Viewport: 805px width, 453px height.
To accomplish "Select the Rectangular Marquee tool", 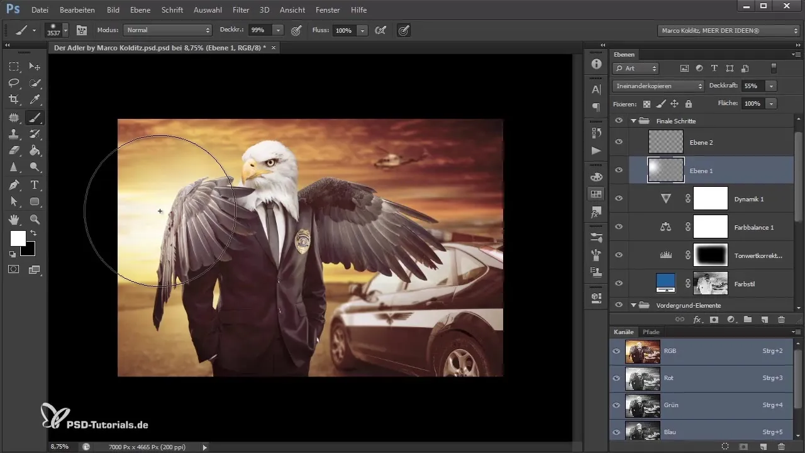I will point(14,66).
